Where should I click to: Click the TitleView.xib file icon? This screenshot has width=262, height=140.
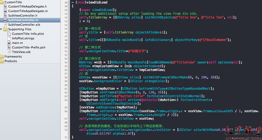click(9, 52)
